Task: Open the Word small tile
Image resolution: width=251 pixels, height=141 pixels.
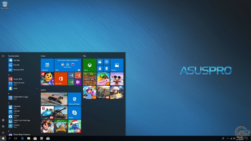Action: coord(71,75)
